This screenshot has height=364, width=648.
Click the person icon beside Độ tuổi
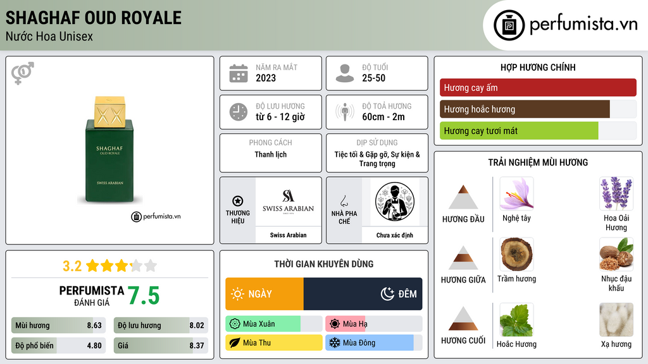[x=345, y=73]
